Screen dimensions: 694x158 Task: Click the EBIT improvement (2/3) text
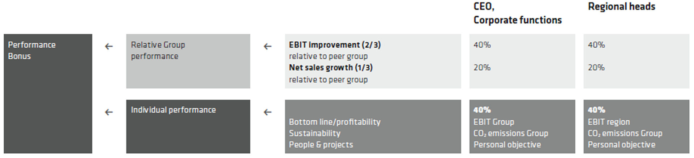coord(335,45)
